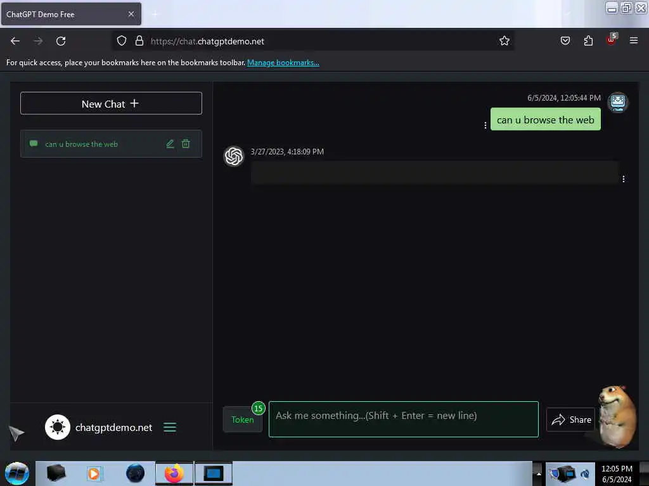The height and width of the screenshot is (486, 649).
Task: Open the black box app in taskbar
Action: [56, 473]
